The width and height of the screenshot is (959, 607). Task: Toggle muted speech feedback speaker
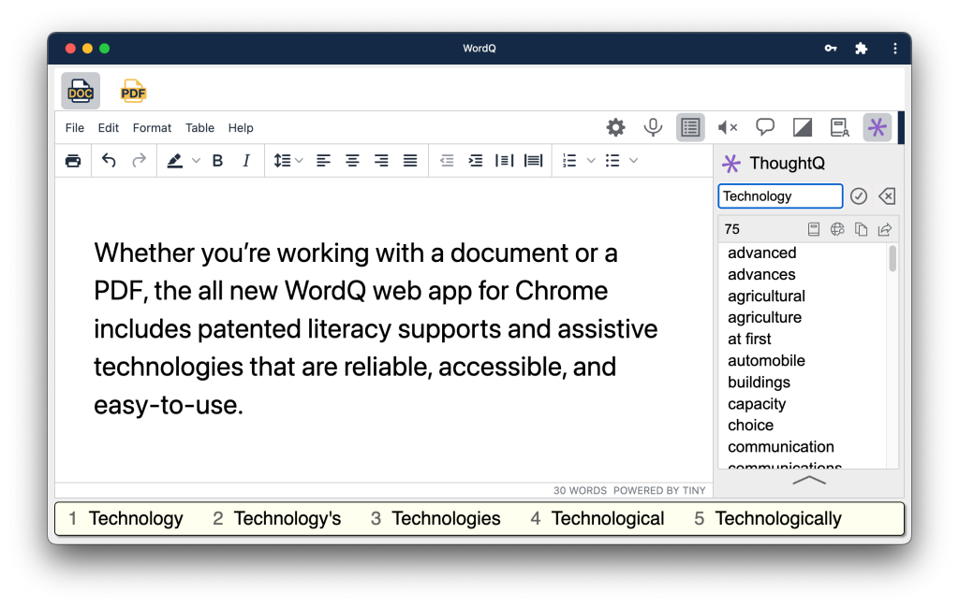click(727, 127)
